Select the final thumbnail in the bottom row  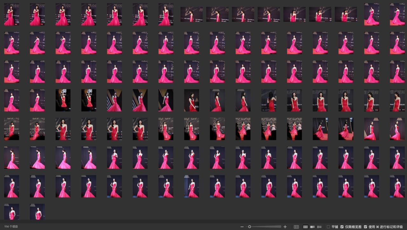37,212
